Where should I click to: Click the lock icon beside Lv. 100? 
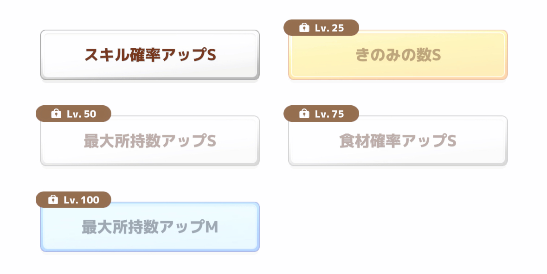point(53,200)
